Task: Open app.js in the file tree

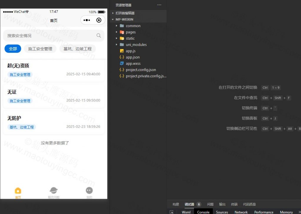Action: 131,51
